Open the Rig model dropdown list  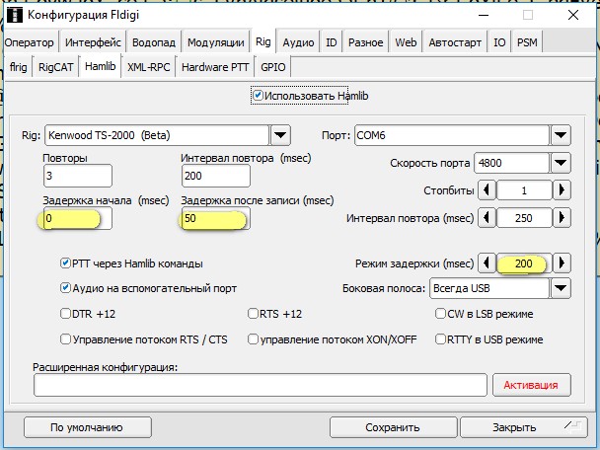click(280, 134)
